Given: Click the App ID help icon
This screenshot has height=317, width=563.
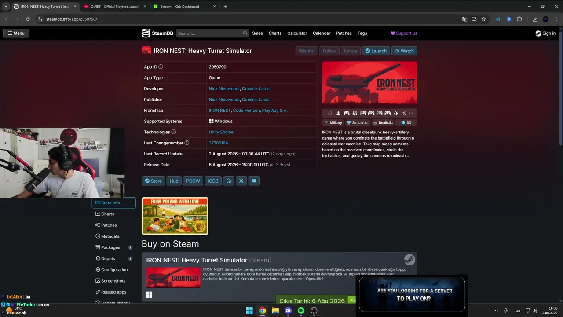Looking at the screenshot, I should [x=161, y=67].
